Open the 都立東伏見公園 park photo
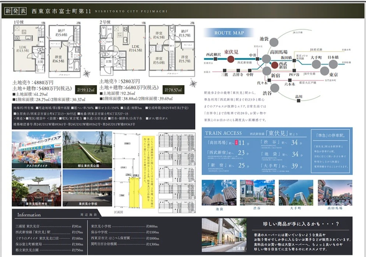 (87, 150)
